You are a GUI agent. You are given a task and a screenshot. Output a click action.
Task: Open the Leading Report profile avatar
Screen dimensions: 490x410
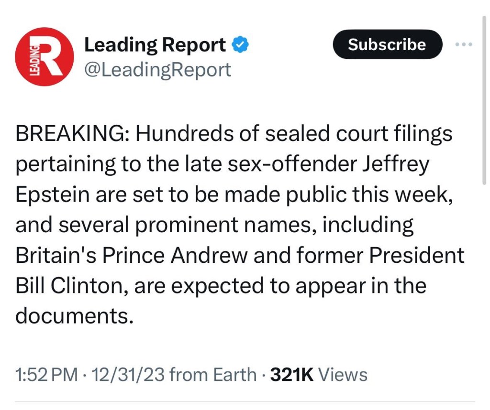coord(45,57)
